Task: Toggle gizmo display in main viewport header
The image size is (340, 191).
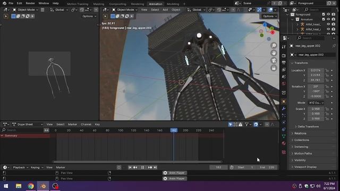Action: click(x=259, y=10)
